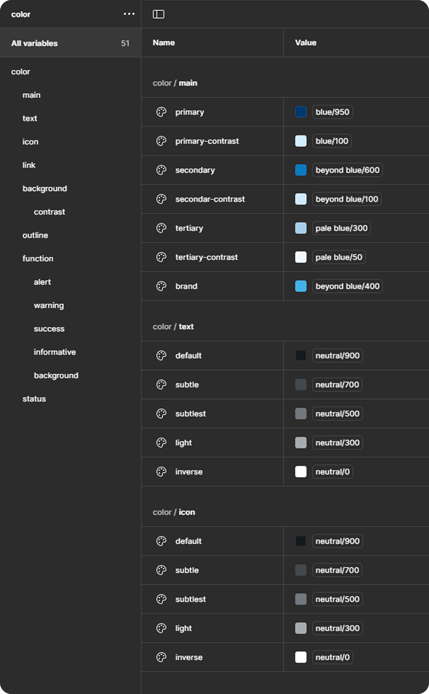Open the background group under color
Image resolution: width=429 pixels, height=694 pixels.
(x=45, y=188)
